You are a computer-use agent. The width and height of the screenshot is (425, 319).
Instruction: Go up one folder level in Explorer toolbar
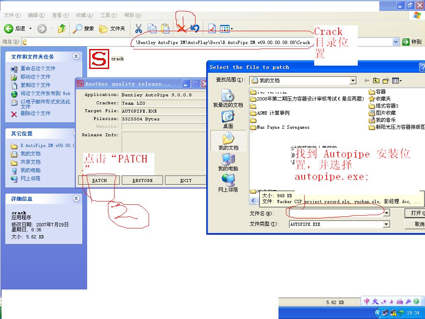[62, 29]
